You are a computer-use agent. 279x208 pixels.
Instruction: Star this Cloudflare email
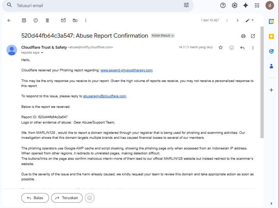221,48
